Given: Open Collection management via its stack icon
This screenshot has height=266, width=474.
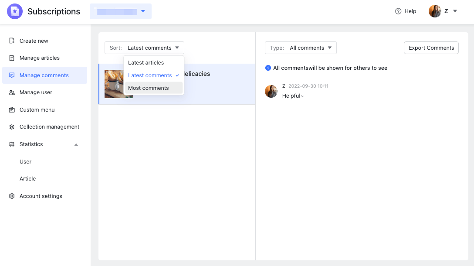Looking at the screenshot, I should click(x=11, y=126).
